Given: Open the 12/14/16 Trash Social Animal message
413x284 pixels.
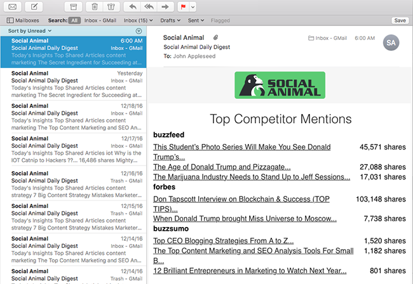Looking at the screenshot, I should coord(73,275).
